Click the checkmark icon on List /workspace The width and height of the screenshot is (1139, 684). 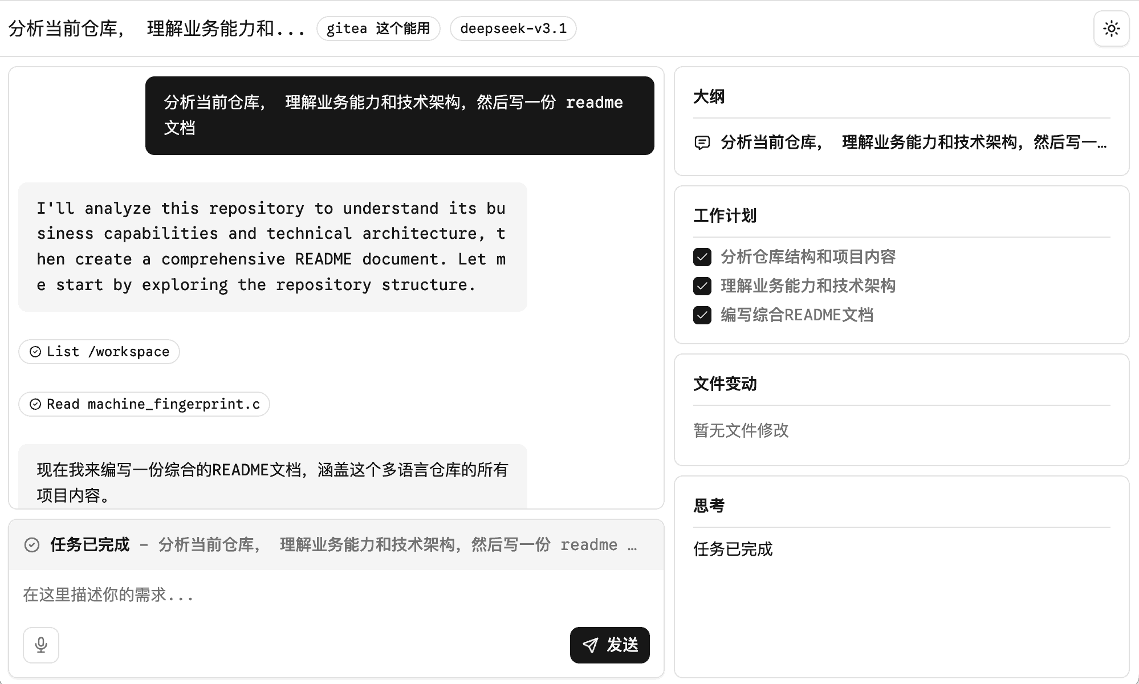[x=35, y=352]
